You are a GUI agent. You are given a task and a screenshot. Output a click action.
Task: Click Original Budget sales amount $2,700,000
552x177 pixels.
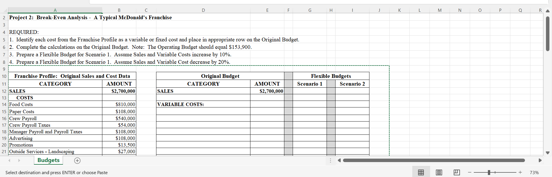[267, 91]
